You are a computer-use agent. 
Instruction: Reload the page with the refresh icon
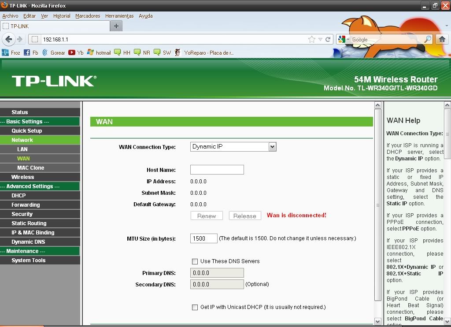point(328,39)
